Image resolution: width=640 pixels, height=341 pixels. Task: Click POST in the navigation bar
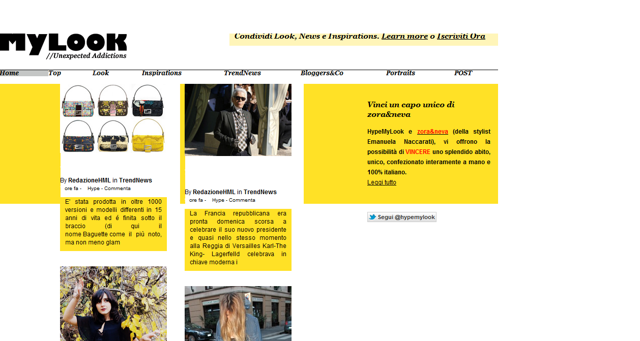[463, 73]
